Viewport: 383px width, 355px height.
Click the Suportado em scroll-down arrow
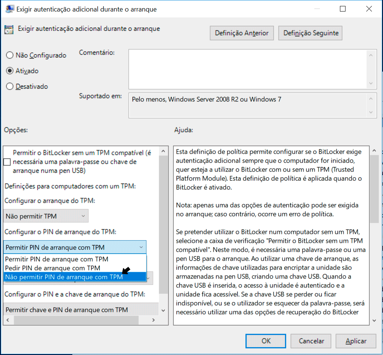371,113
